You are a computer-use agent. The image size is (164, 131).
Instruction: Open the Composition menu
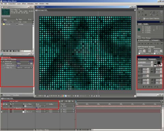pos(12,4)
